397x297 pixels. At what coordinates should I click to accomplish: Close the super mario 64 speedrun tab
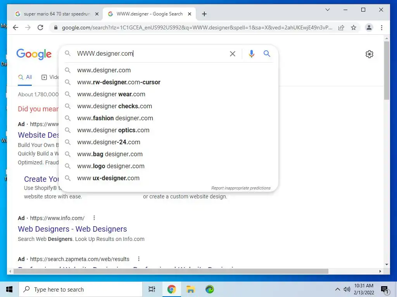click(x=97, y=14)
